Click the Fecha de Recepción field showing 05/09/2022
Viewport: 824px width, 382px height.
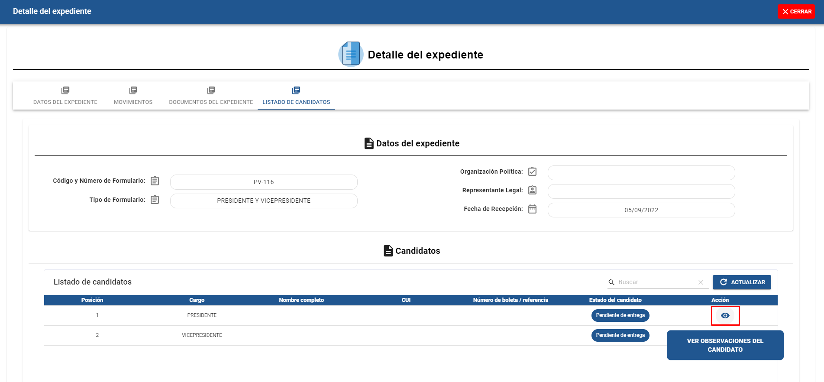(x=641, y=210)
